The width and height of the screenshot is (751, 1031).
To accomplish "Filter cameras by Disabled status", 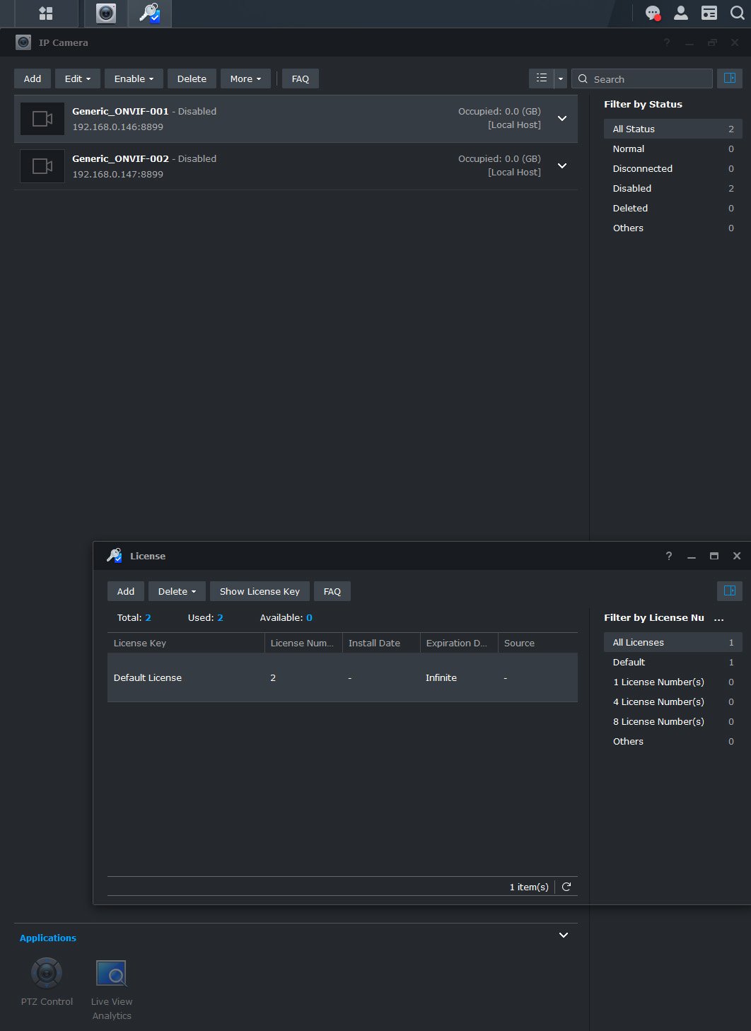I will pyautogui.click(x=632, y=188).
